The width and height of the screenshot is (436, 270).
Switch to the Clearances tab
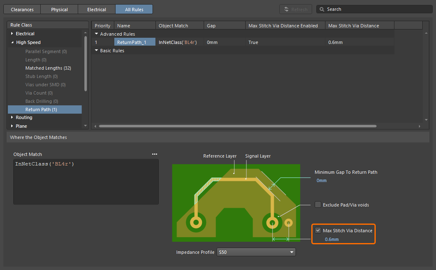22,9
